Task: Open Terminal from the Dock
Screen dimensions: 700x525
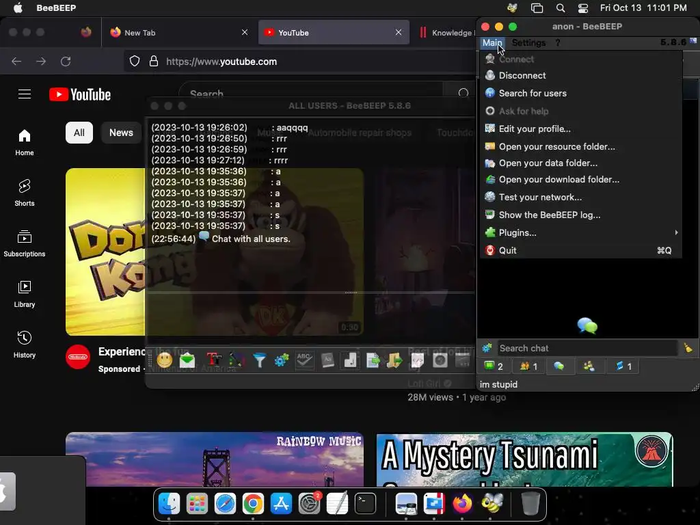Action: [365, 504]
